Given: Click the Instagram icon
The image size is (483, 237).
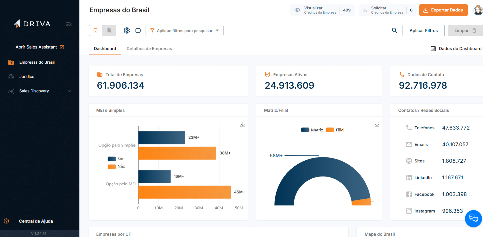Looking at the screenshot, I should 409,211.
